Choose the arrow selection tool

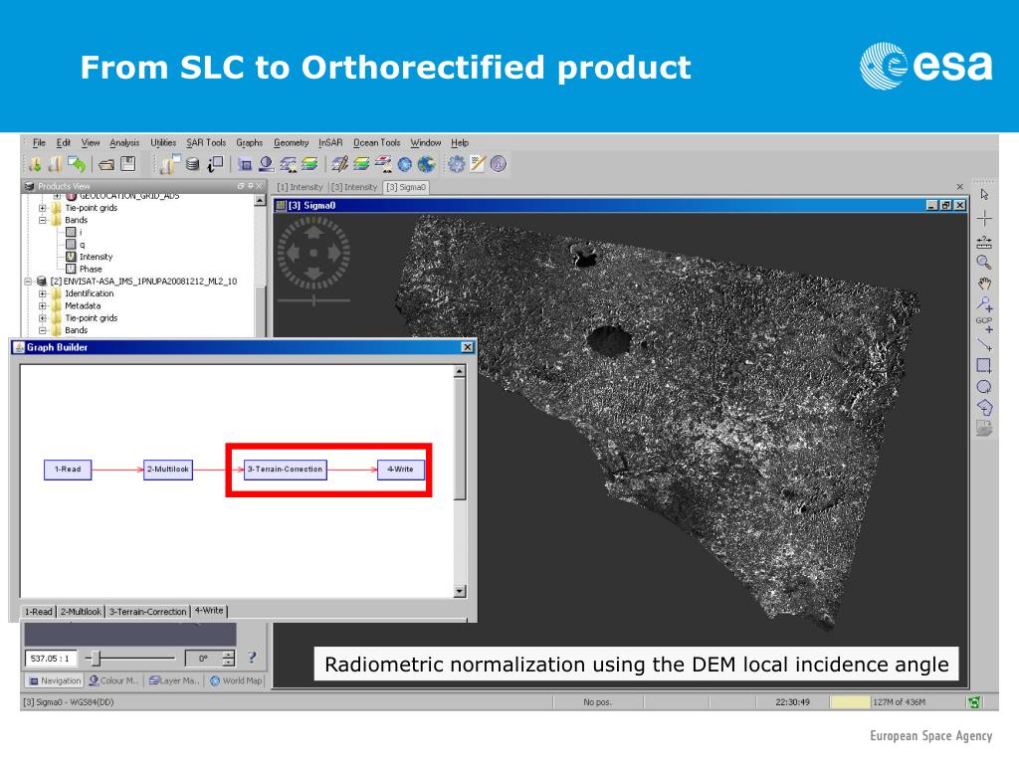[984, 195]
